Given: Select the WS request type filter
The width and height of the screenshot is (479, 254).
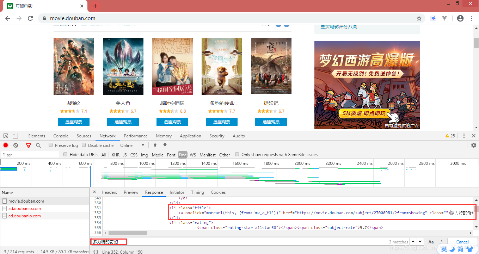Looking at the screenshot, I should (x=193, y=155).
